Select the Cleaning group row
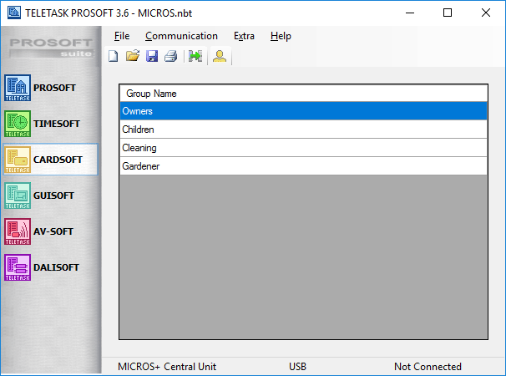The width and height of the screenshot is (506, 376). tap(303, 148)
